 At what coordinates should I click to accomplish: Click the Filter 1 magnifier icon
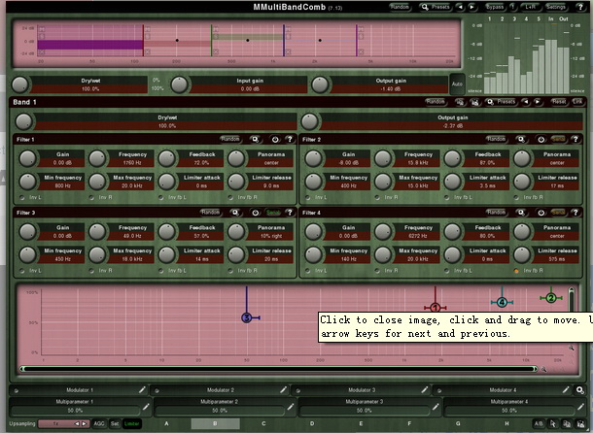click(x=255, y=139)
